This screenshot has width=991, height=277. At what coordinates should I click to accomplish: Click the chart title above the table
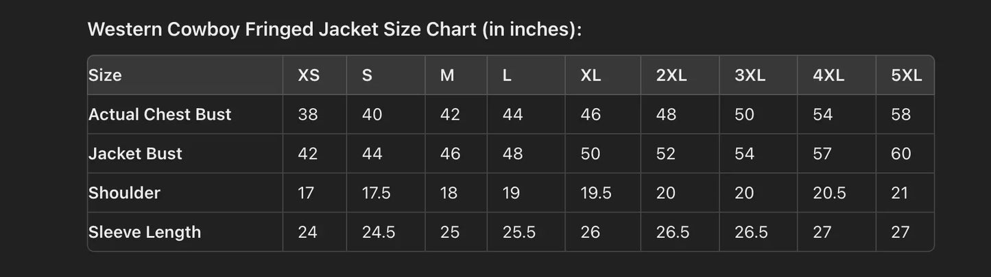point(335,30)
